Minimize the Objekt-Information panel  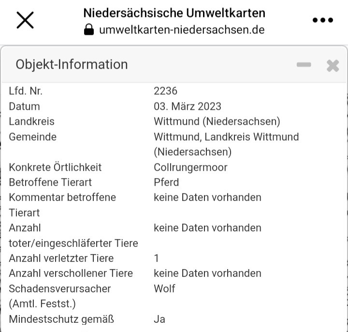[304, 65]
